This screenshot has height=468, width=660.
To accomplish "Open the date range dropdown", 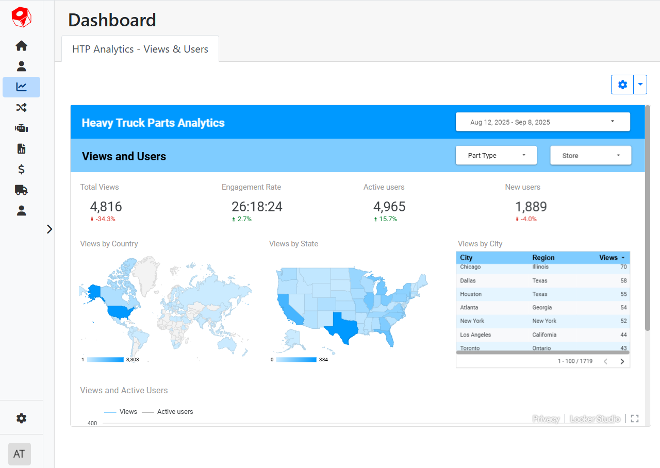I will tap(542, 122).
